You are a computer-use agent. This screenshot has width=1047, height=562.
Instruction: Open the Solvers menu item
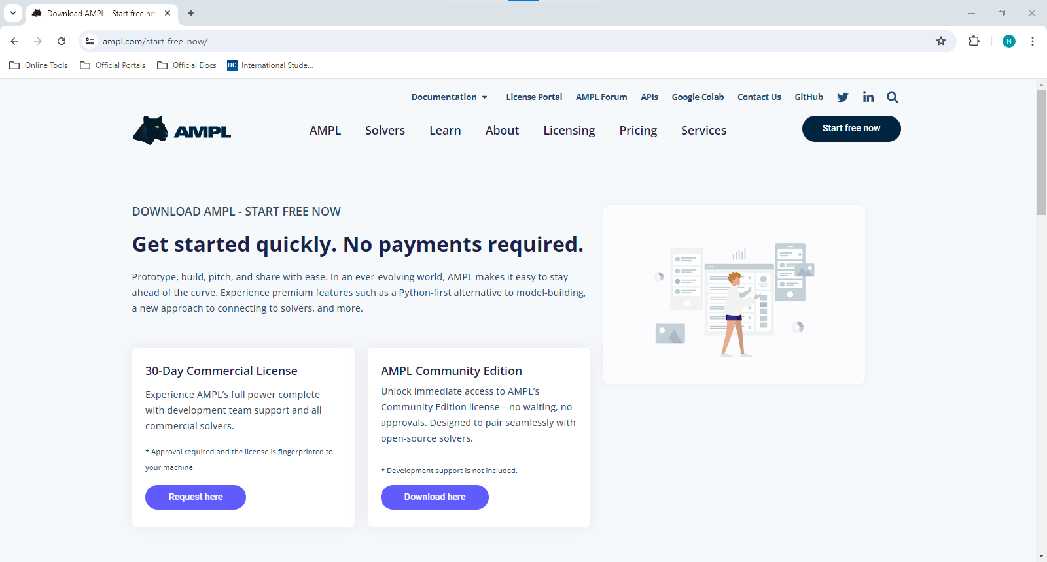point(385,131)
